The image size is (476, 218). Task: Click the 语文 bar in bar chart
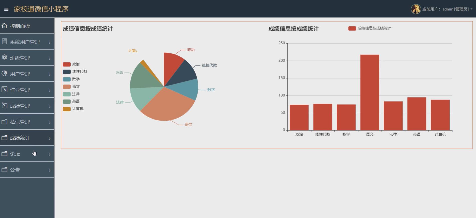pos(370,92)
